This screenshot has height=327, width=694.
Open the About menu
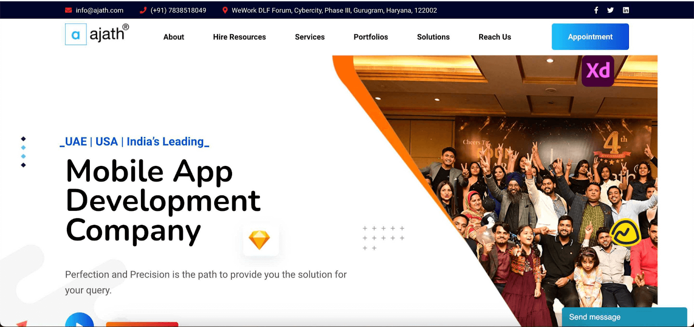point(173,37)
